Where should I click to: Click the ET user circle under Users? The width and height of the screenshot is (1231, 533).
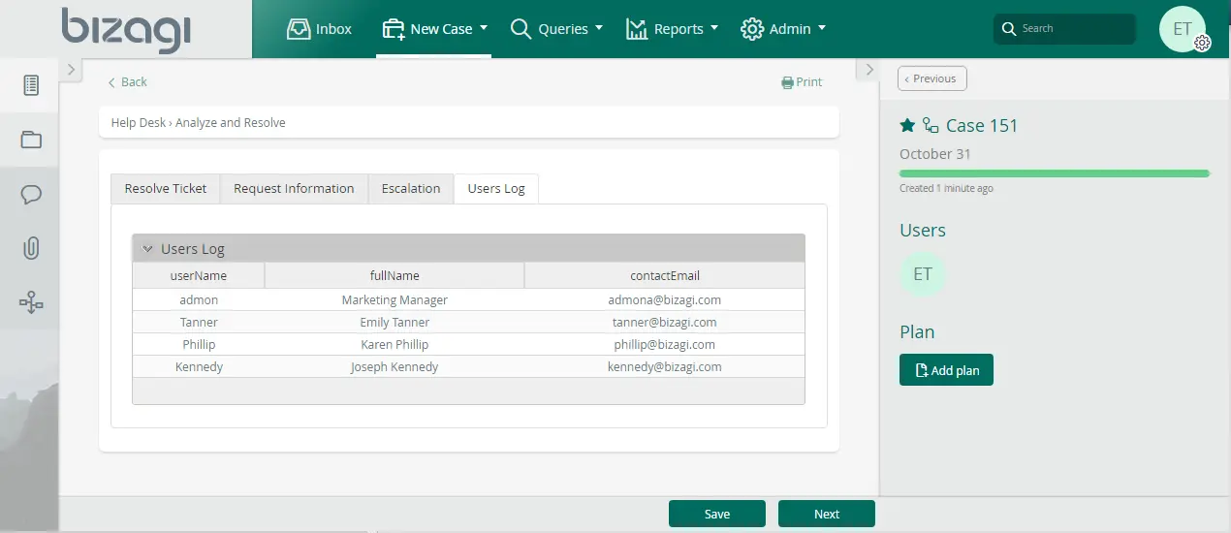pyautogui.click(x=923, y=274)
